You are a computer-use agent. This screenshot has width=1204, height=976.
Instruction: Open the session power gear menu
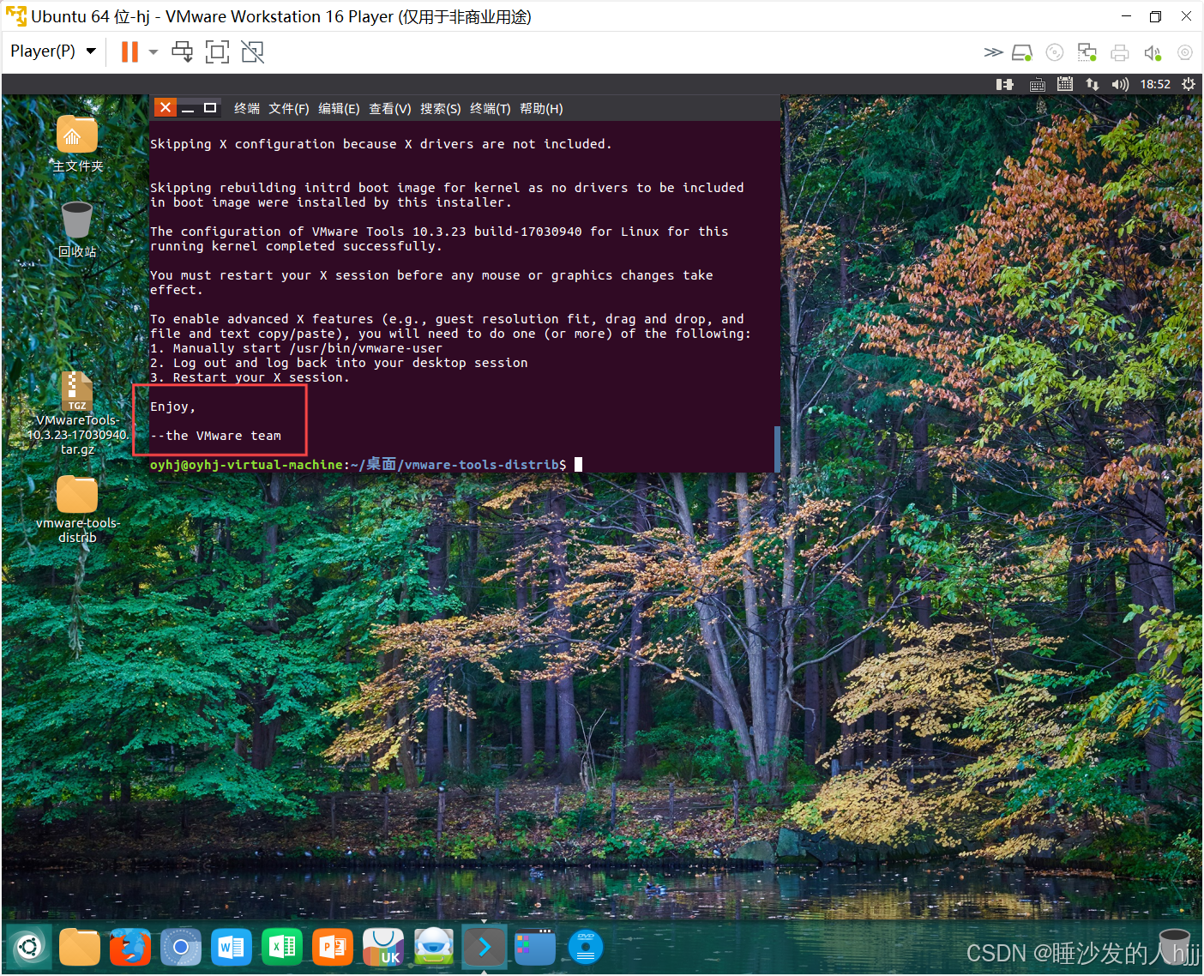coord(1189,84)
